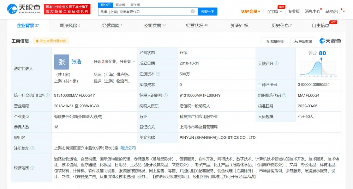Switch to the 司法风险 tab

(x=70, y=26)
